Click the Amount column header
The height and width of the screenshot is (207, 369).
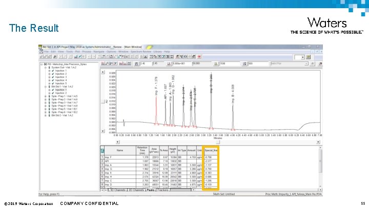pos(191,150)
